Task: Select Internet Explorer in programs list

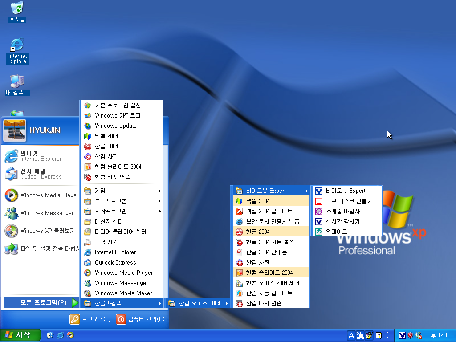Action: [x=121, y=252]
